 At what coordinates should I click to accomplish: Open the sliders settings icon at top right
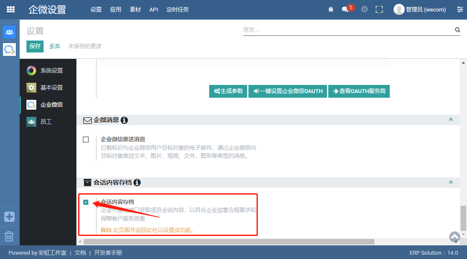coord(460,9)
